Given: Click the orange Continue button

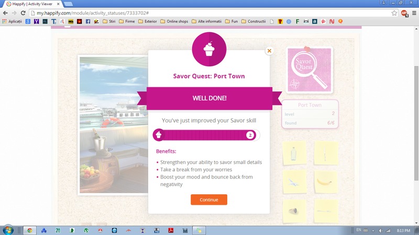Looking at the screenshot, I should [x=208, y=199].
